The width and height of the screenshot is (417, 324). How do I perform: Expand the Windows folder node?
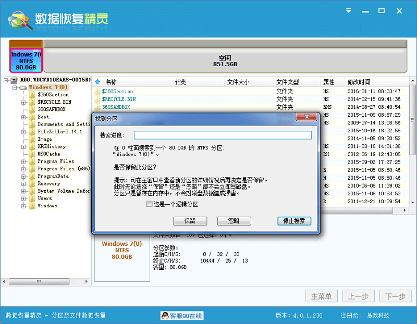(x=23, y=206)
